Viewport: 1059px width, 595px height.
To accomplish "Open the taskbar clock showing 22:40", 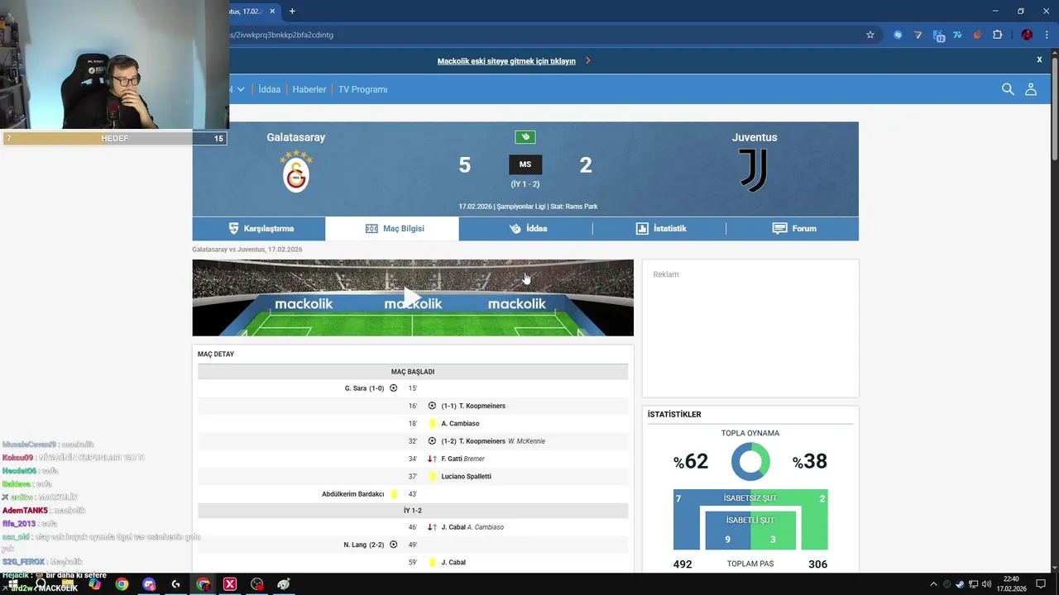I will 1010,584.
